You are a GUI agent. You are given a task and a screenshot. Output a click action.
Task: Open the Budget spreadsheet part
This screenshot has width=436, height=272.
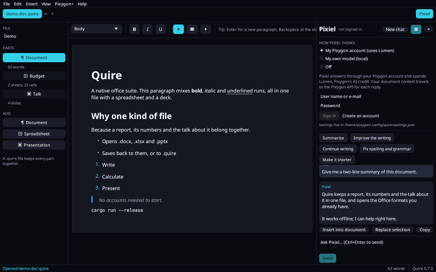tap(34, 76)
